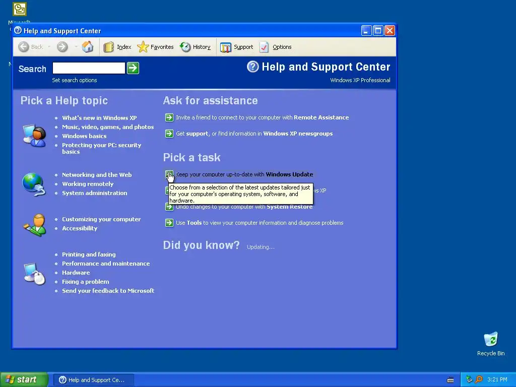Open Protecting your PC: security basics
Viewport: 516px width, 387px height.
click(x=101, y=149)
